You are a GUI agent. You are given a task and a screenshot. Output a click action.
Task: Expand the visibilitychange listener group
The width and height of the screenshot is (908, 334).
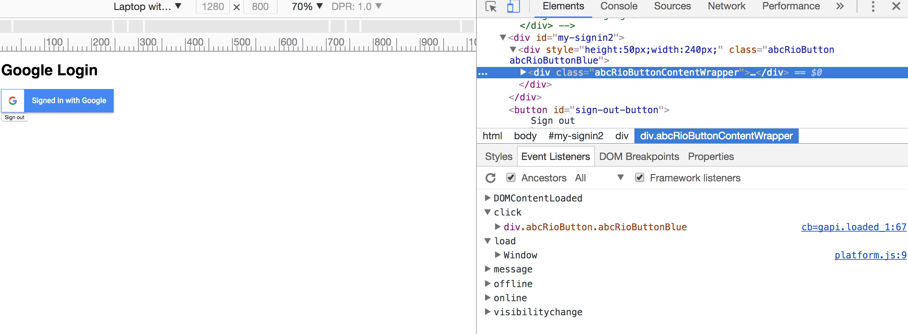[488, 312]
